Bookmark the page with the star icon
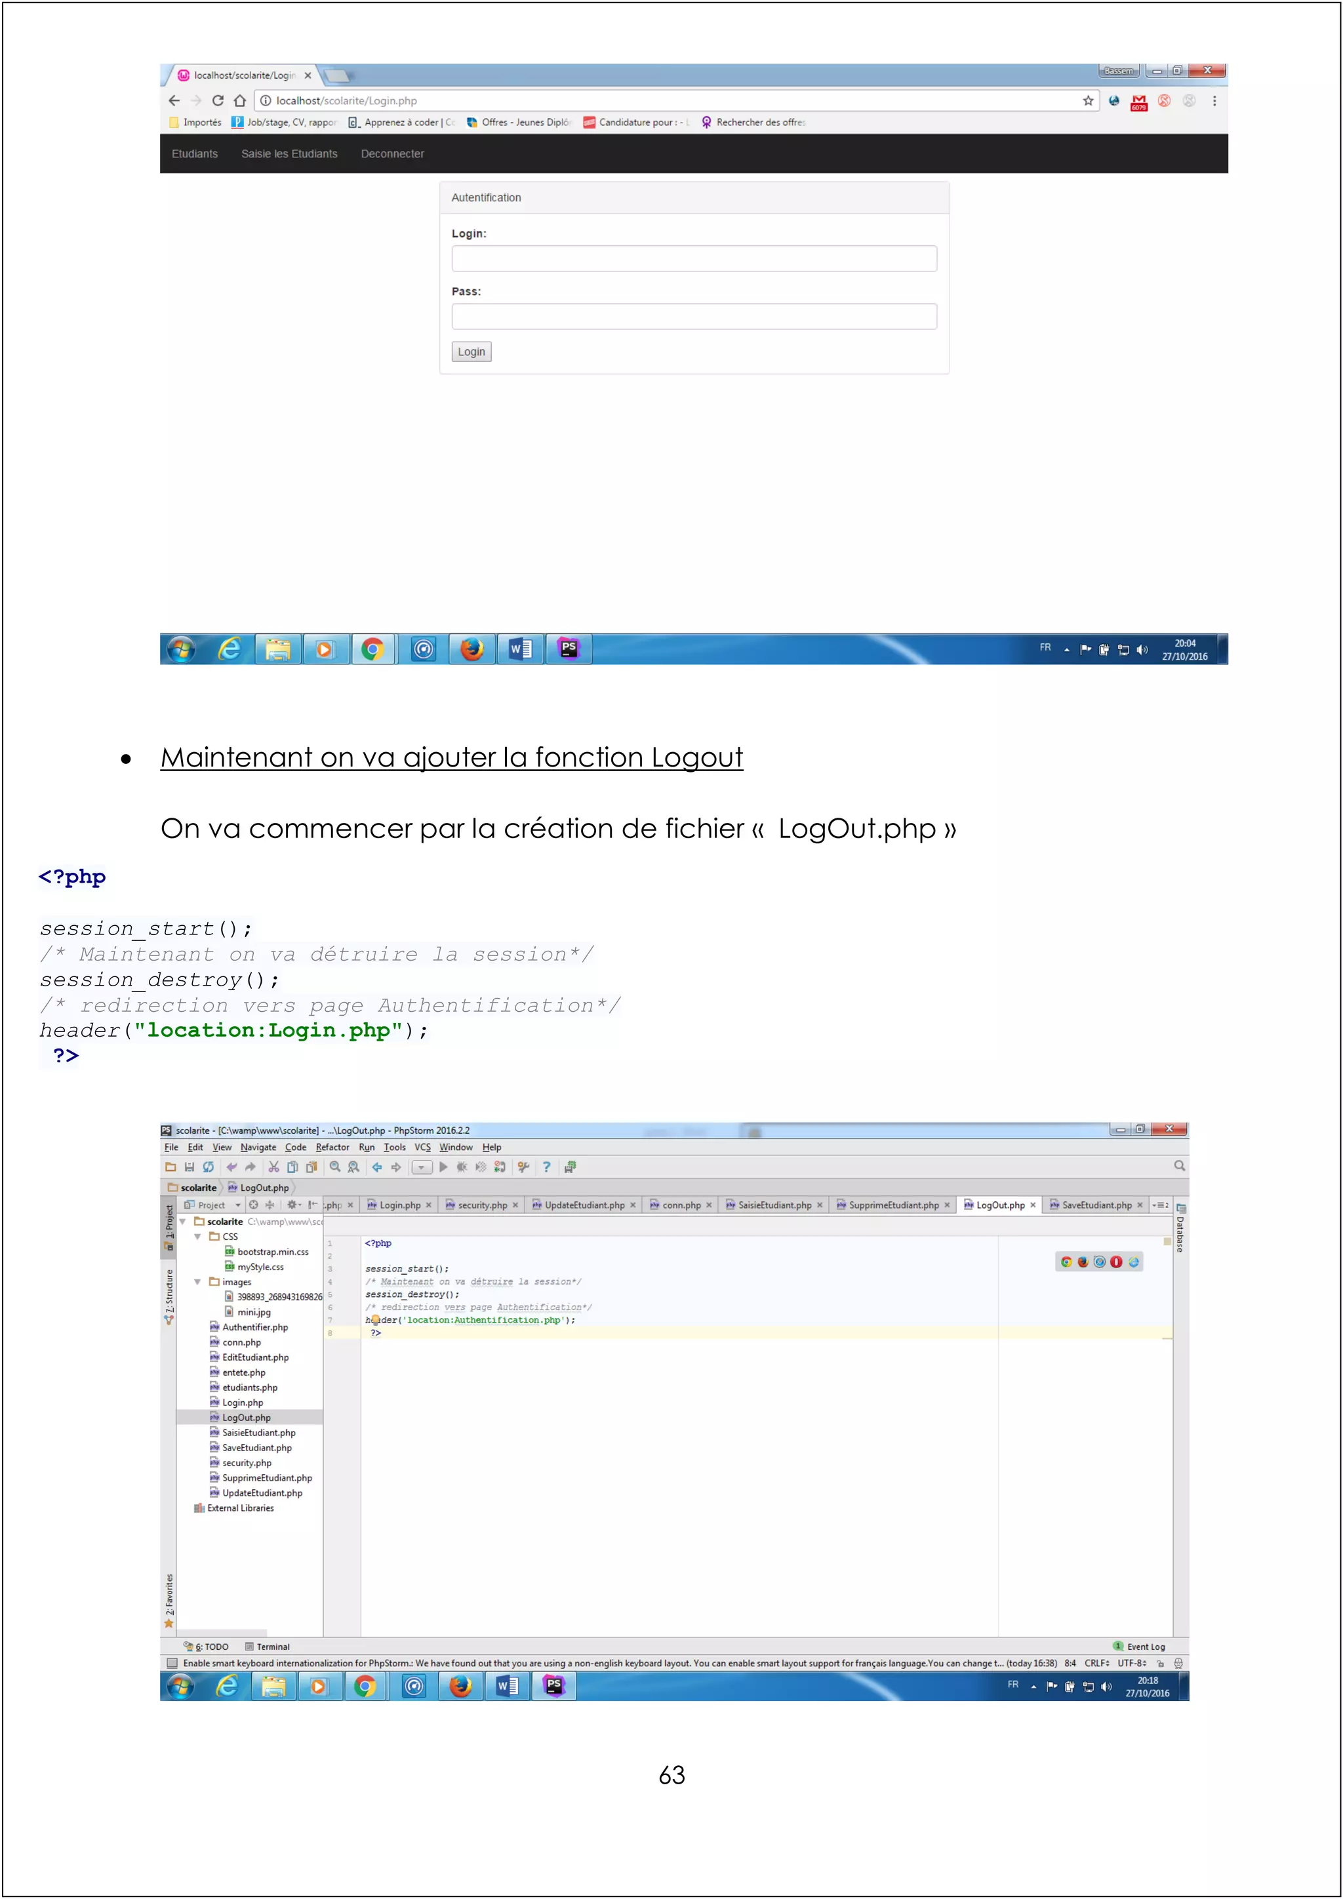1343x1899 pixels. tap(1089, 101)
